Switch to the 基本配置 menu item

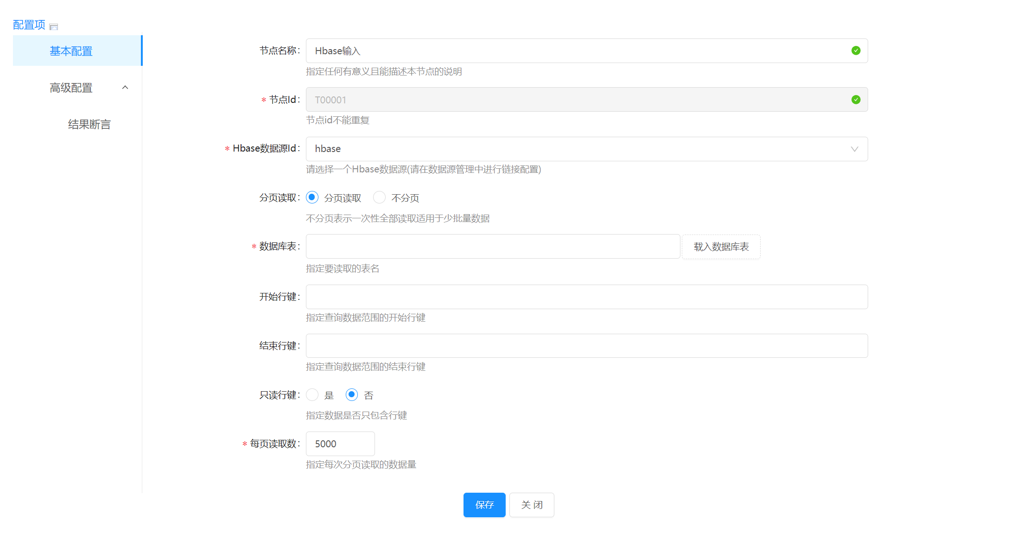click(x=71, y=51)
